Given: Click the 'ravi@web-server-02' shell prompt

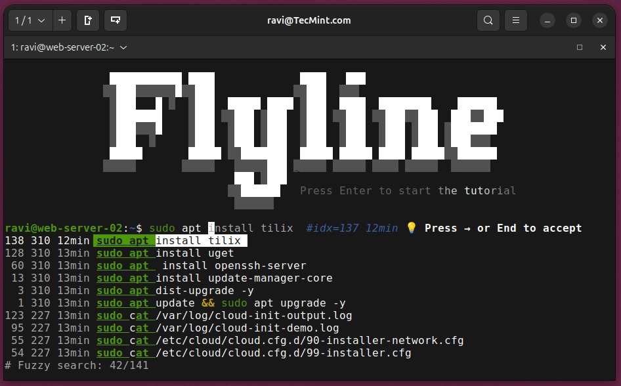Looking at the screenshot, I should pyautogui.click(x=64, y=228).
